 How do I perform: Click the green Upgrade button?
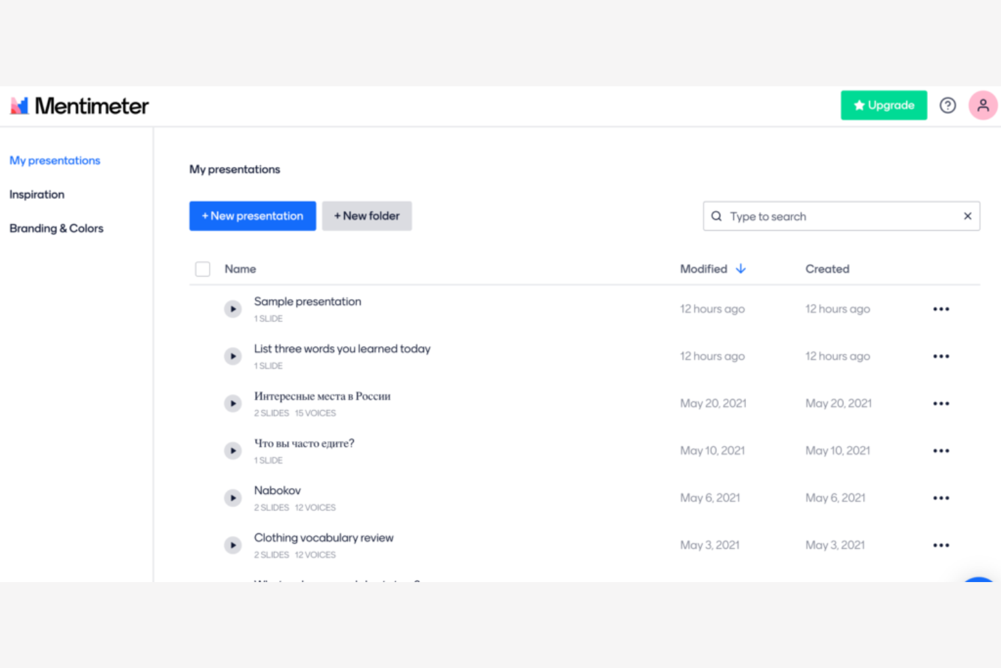point(884,106)
